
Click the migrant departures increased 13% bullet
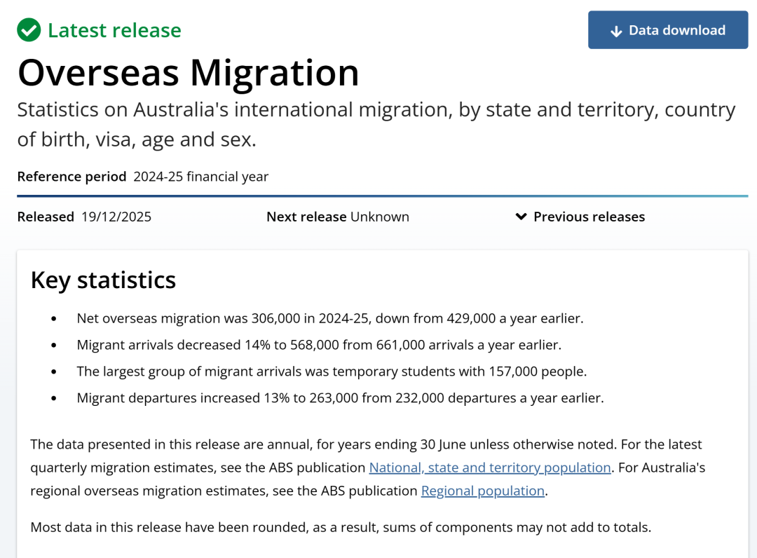point(340,398)
